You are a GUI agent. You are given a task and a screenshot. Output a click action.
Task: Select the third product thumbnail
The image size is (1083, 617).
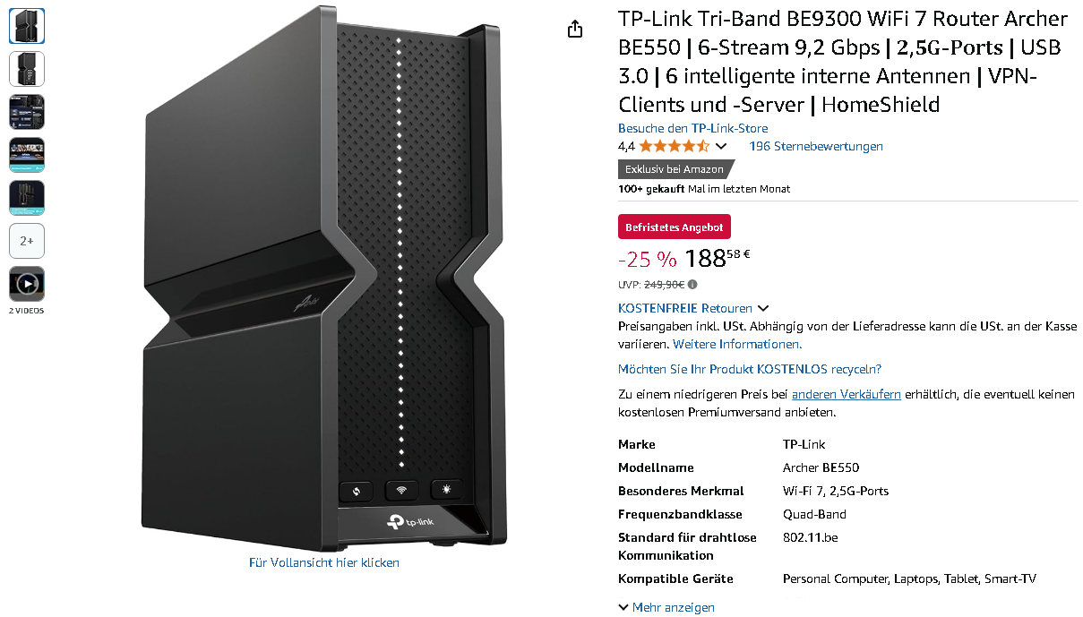tap(27, 112)
